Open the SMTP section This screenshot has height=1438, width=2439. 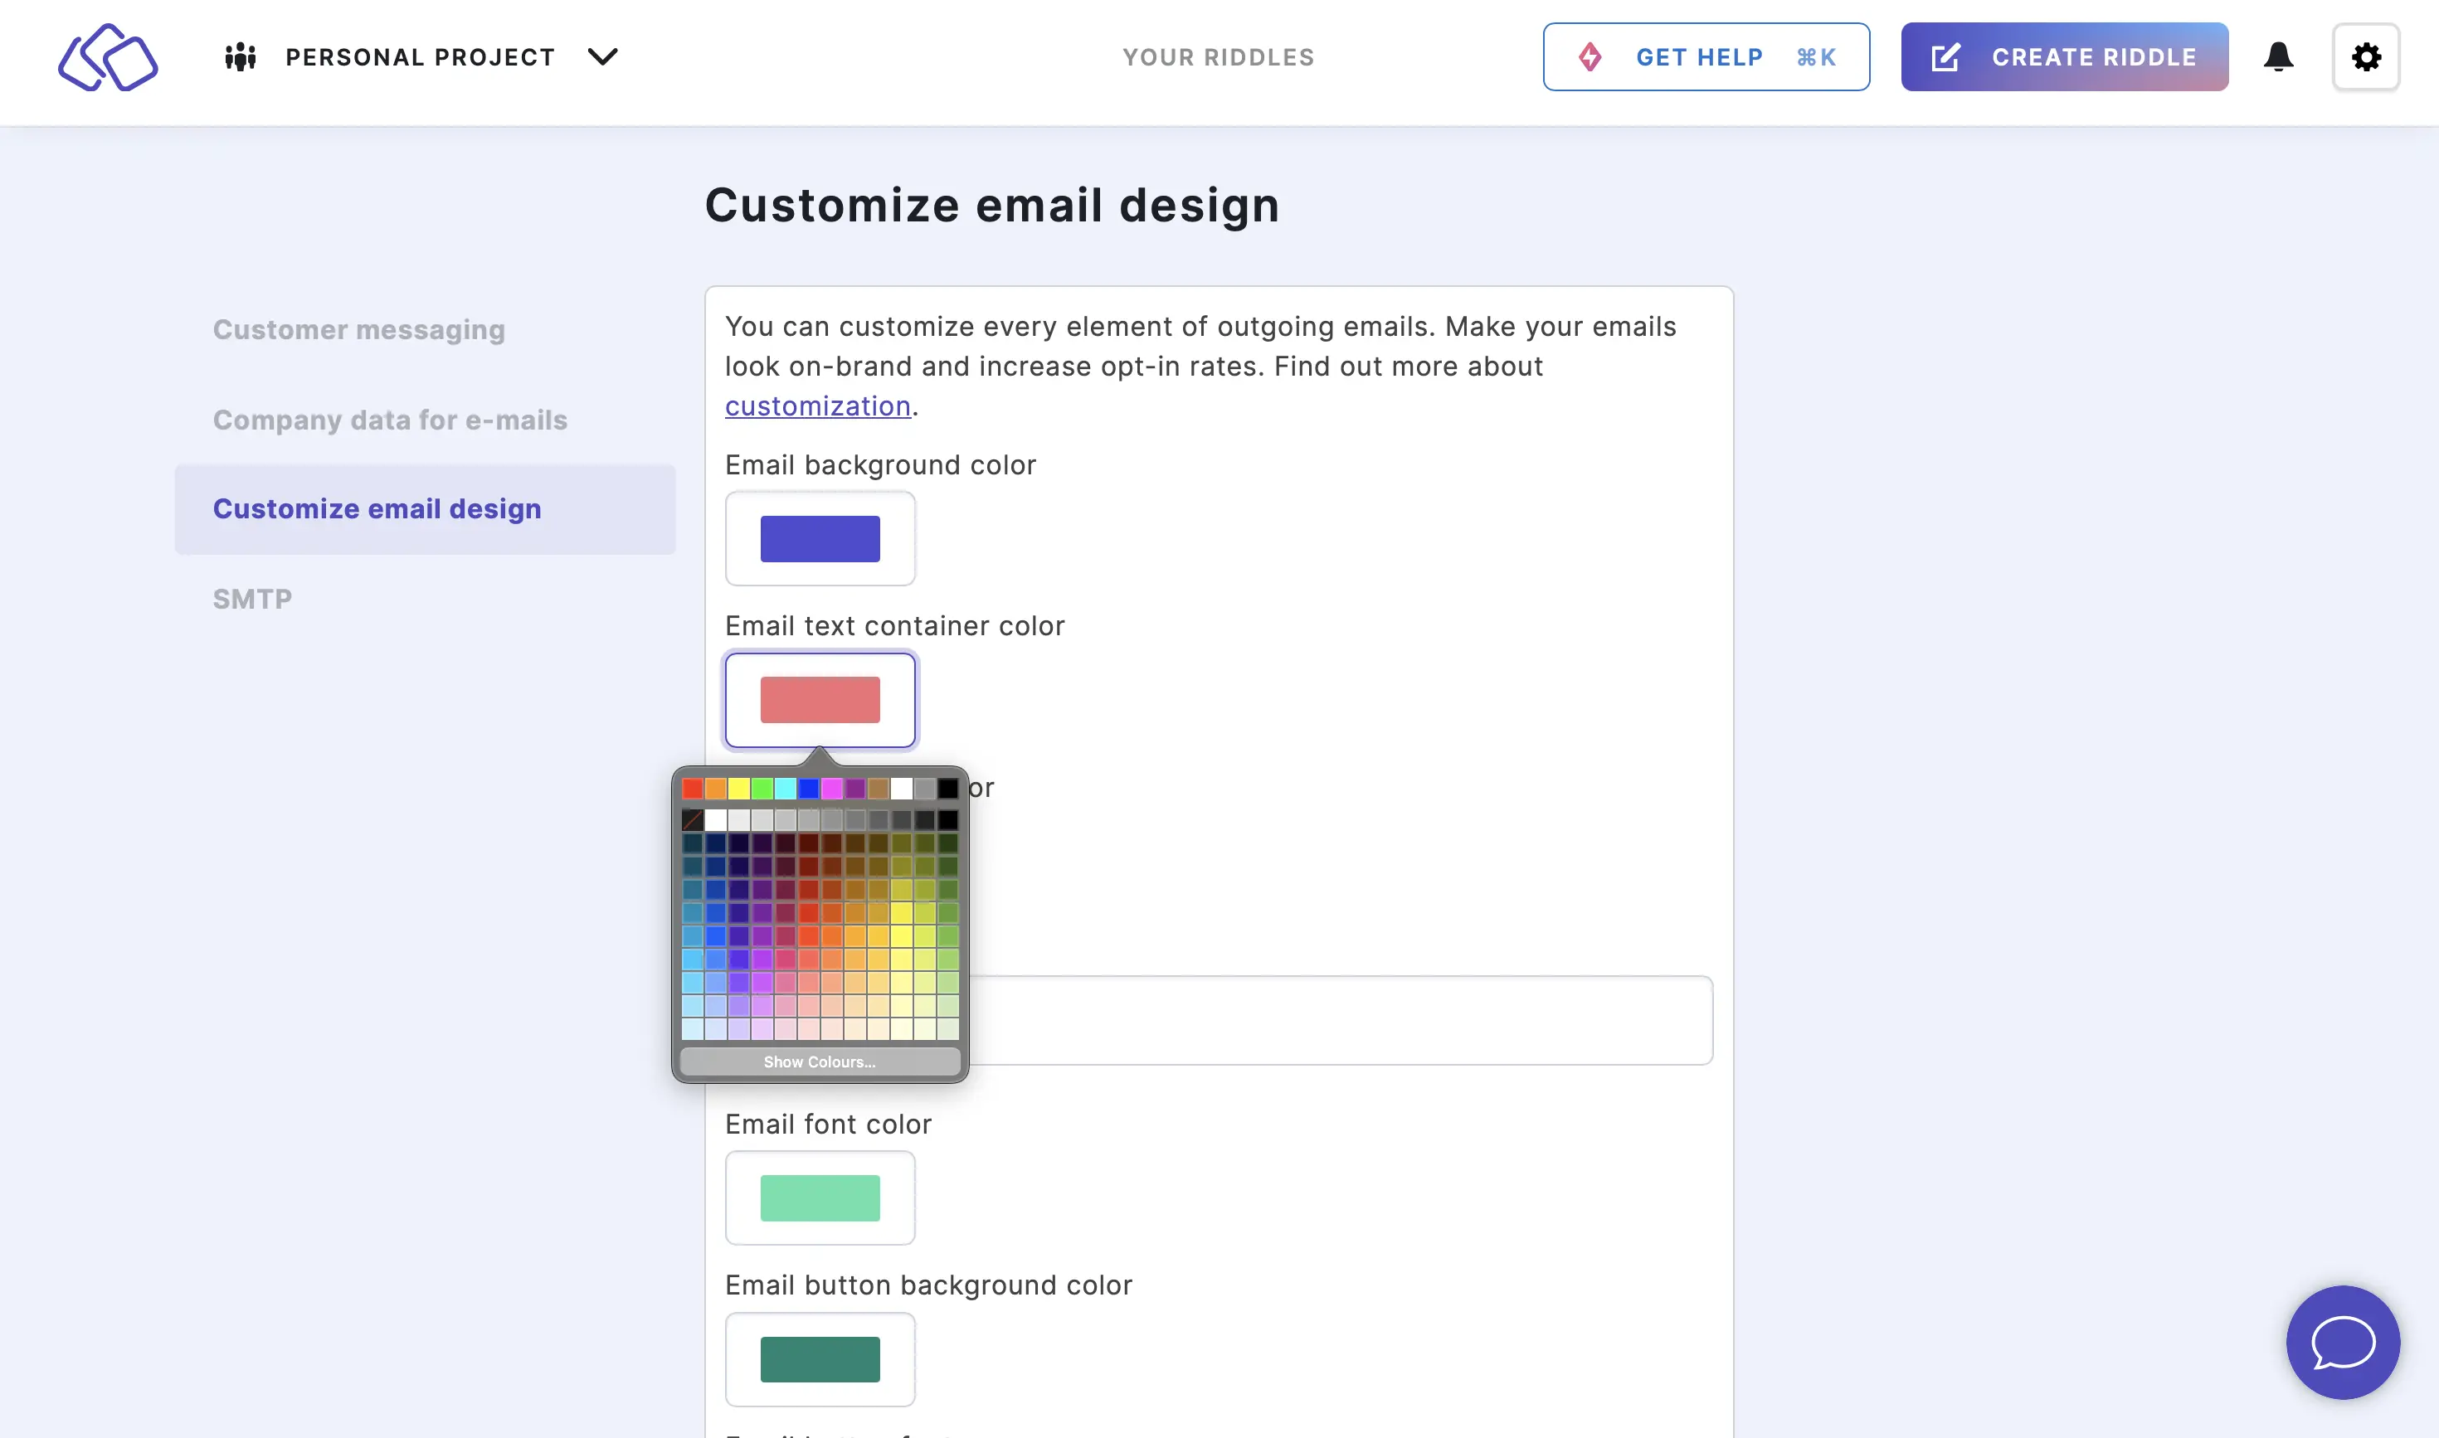coord(252,599)
